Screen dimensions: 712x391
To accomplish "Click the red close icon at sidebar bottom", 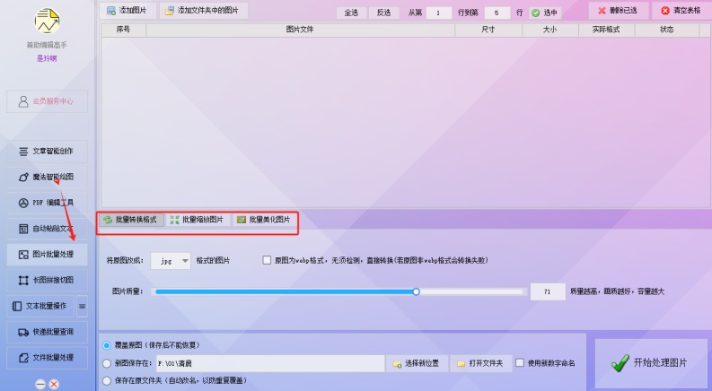I will pyautogui.click(x=54, y=384).
